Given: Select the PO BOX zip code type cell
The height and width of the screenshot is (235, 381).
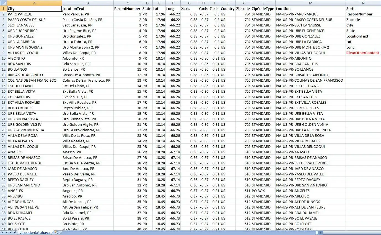Looking at the screenshot, I should pos(263,191).
